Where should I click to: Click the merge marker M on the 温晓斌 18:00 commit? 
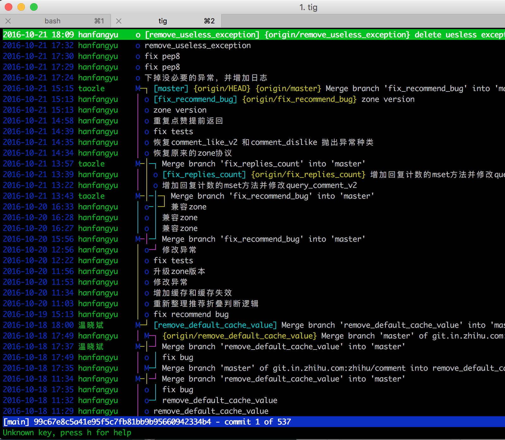click(x=138, y=325)
